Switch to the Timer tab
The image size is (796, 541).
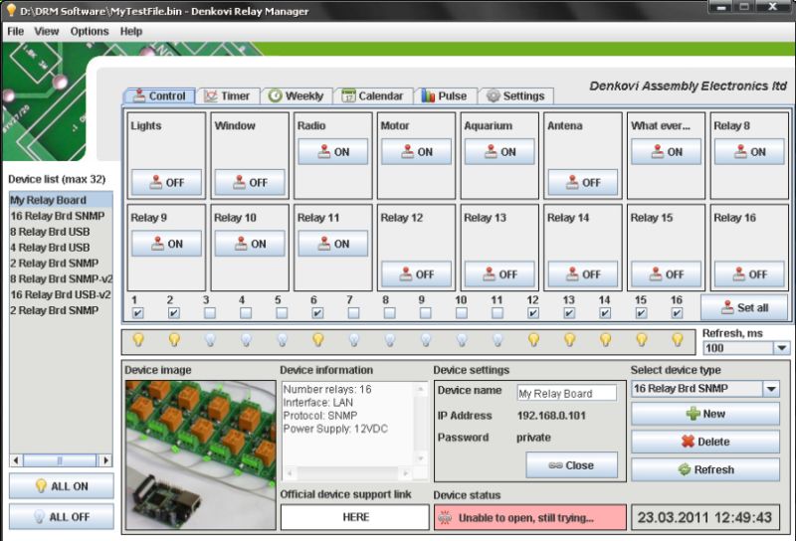[228, 95]
